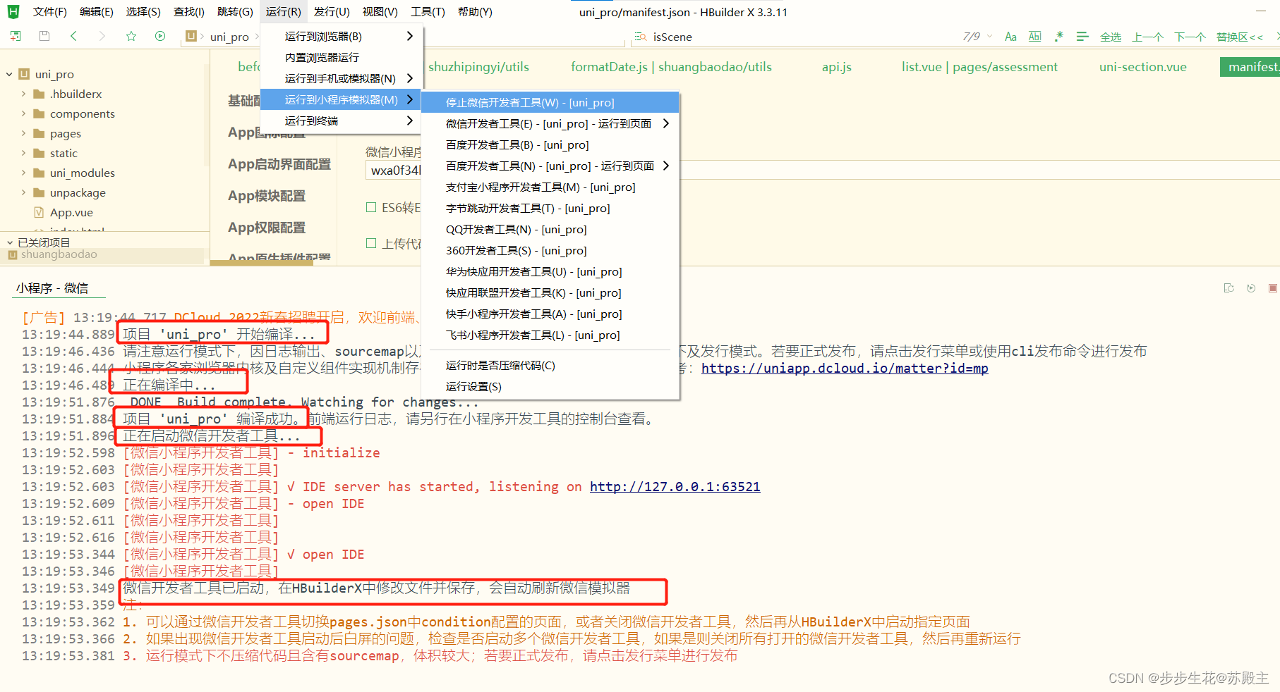The image size is (1280, 692).
Task: Select 360 developer tool entry
Action: [x=550, y=250]
